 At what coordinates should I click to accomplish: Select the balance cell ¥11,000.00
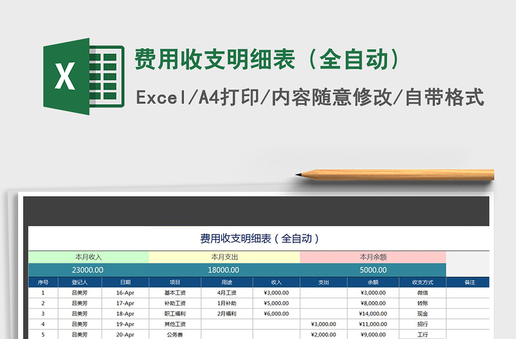point(373,324)
